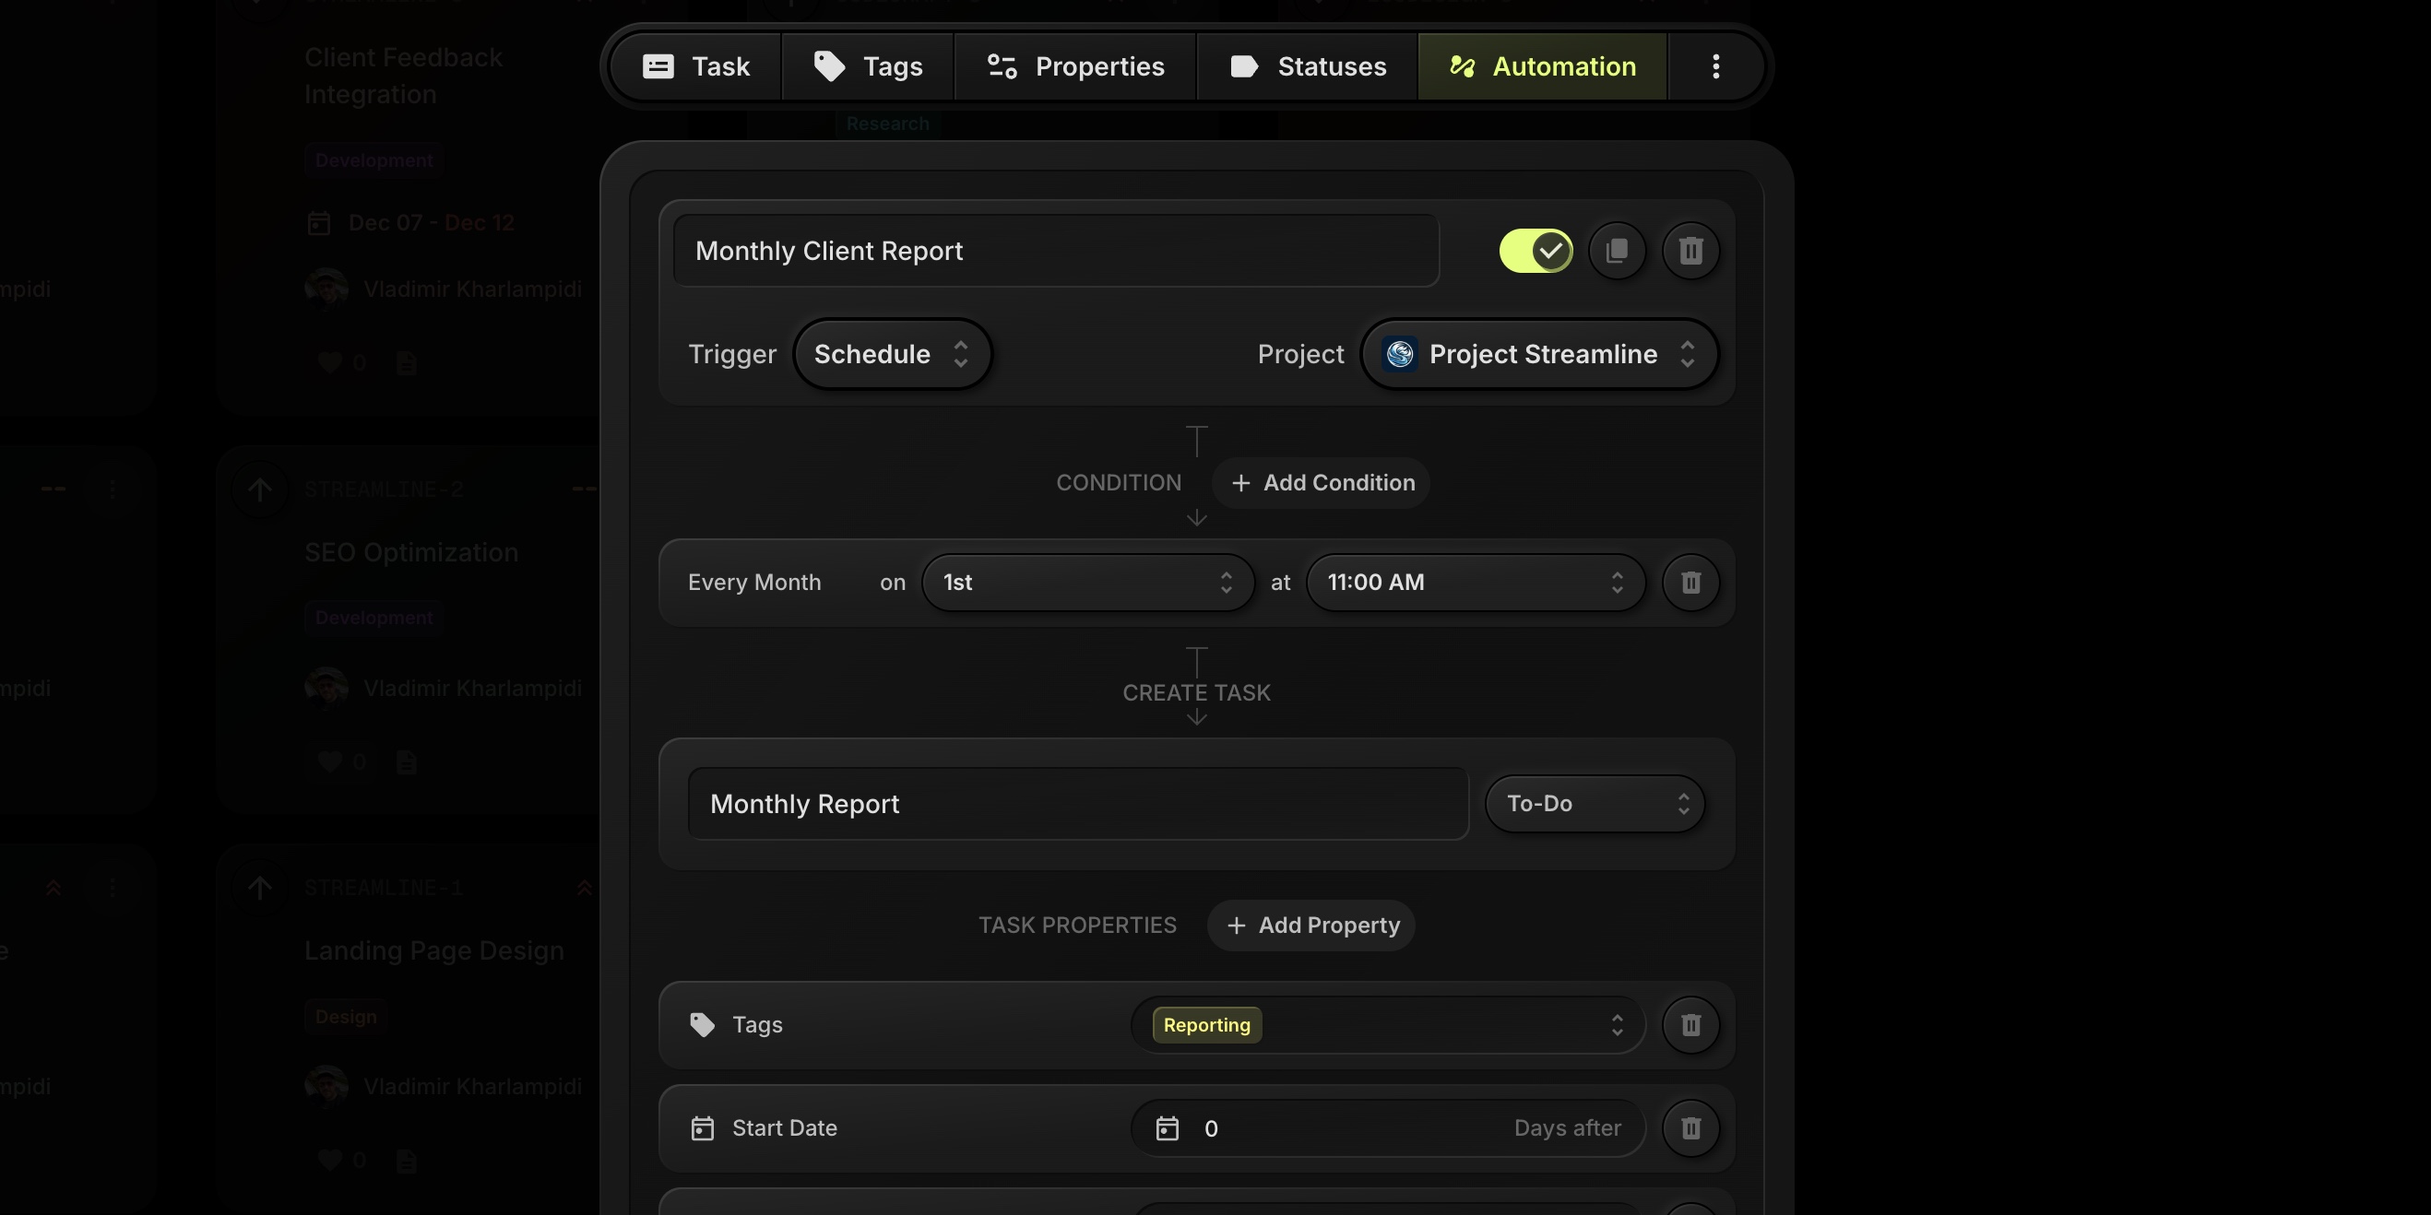Delete the Every Month schedule row

tap(1690, 583)
